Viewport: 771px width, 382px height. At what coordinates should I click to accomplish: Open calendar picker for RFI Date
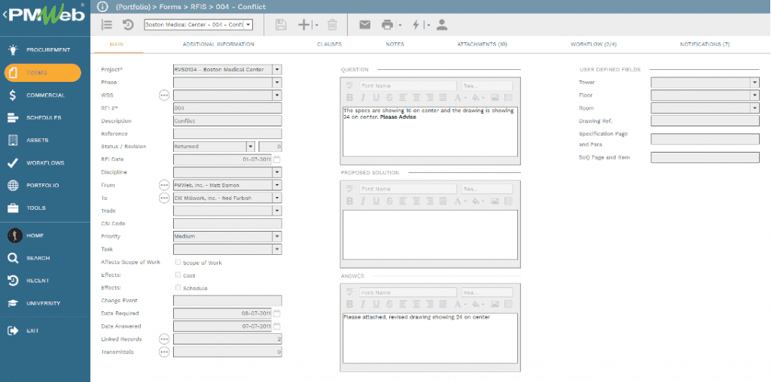(277, 159)
